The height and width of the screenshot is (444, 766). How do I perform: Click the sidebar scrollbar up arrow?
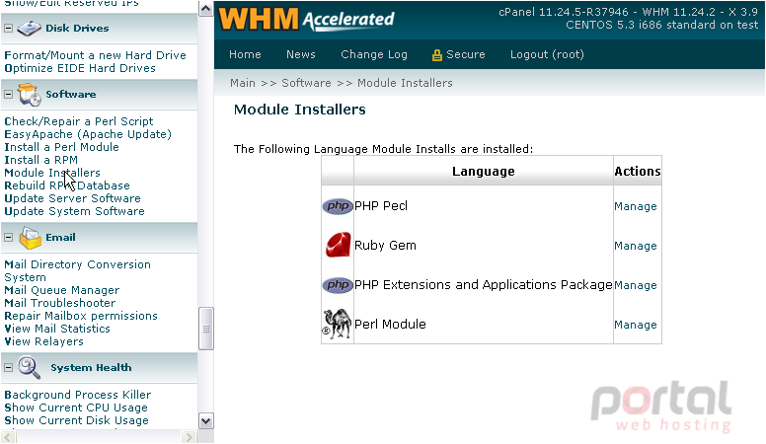(x=206, y=9)
